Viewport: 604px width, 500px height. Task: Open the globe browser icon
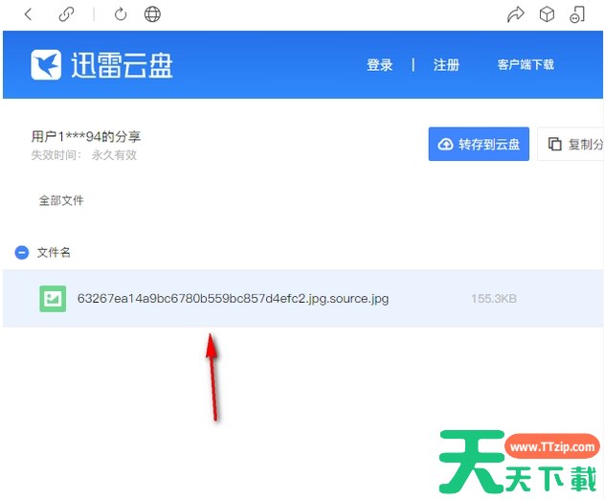pos(152,14)
